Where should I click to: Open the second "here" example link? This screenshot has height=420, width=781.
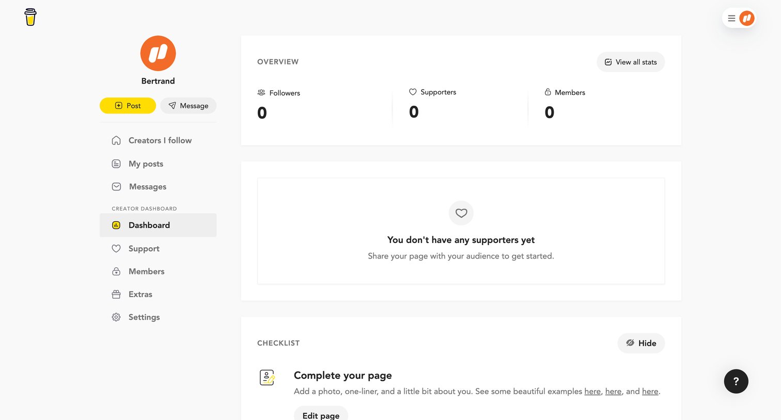[613, 392]
